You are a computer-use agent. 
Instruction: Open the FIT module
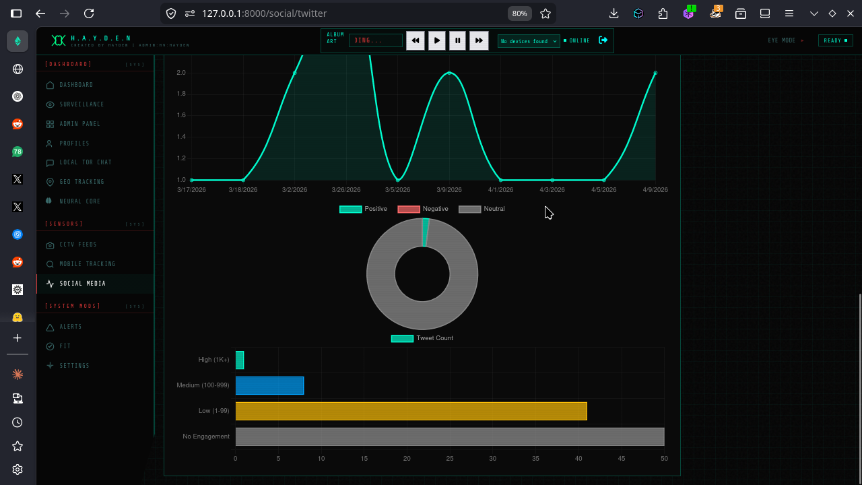click(x=95, y=346)
